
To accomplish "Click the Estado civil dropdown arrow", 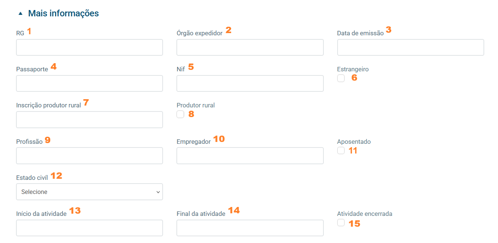I will click(158, 192).
